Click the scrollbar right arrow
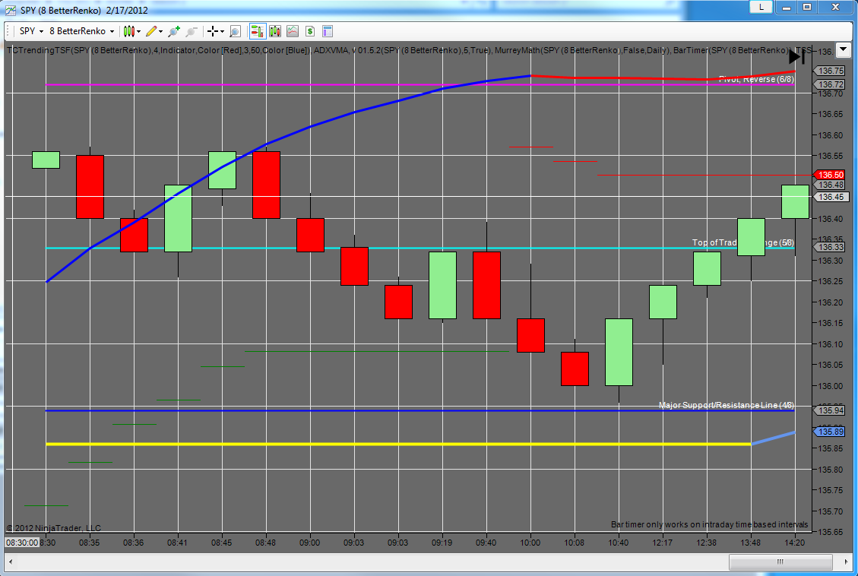 point(847,562)
